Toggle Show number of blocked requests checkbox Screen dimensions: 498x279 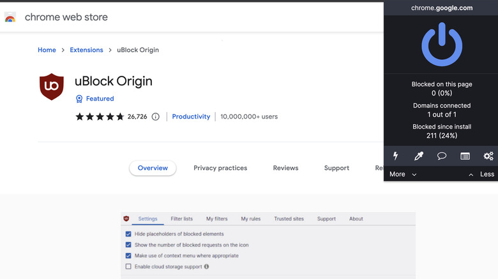click(x=128, y=245)
